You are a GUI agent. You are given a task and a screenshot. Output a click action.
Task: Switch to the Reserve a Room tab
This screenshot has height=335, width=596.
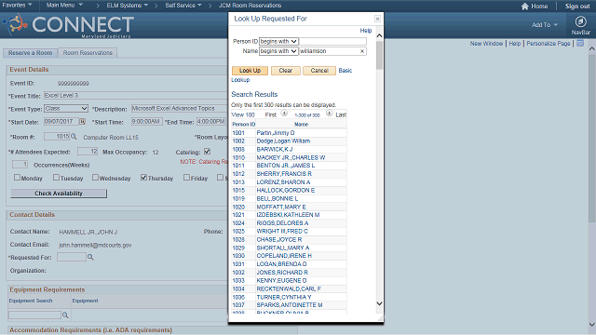31,53
